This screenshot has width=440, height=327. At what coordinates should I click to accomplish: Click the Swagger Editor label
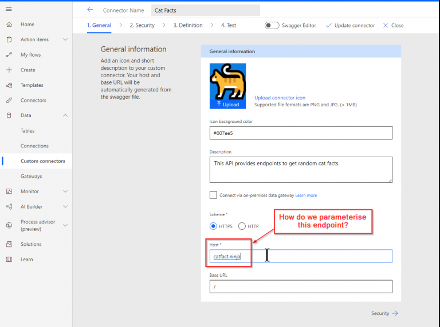[x=299, y=26]
